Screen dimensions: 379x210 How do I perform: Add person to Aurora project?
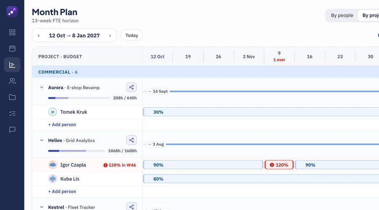62,125
